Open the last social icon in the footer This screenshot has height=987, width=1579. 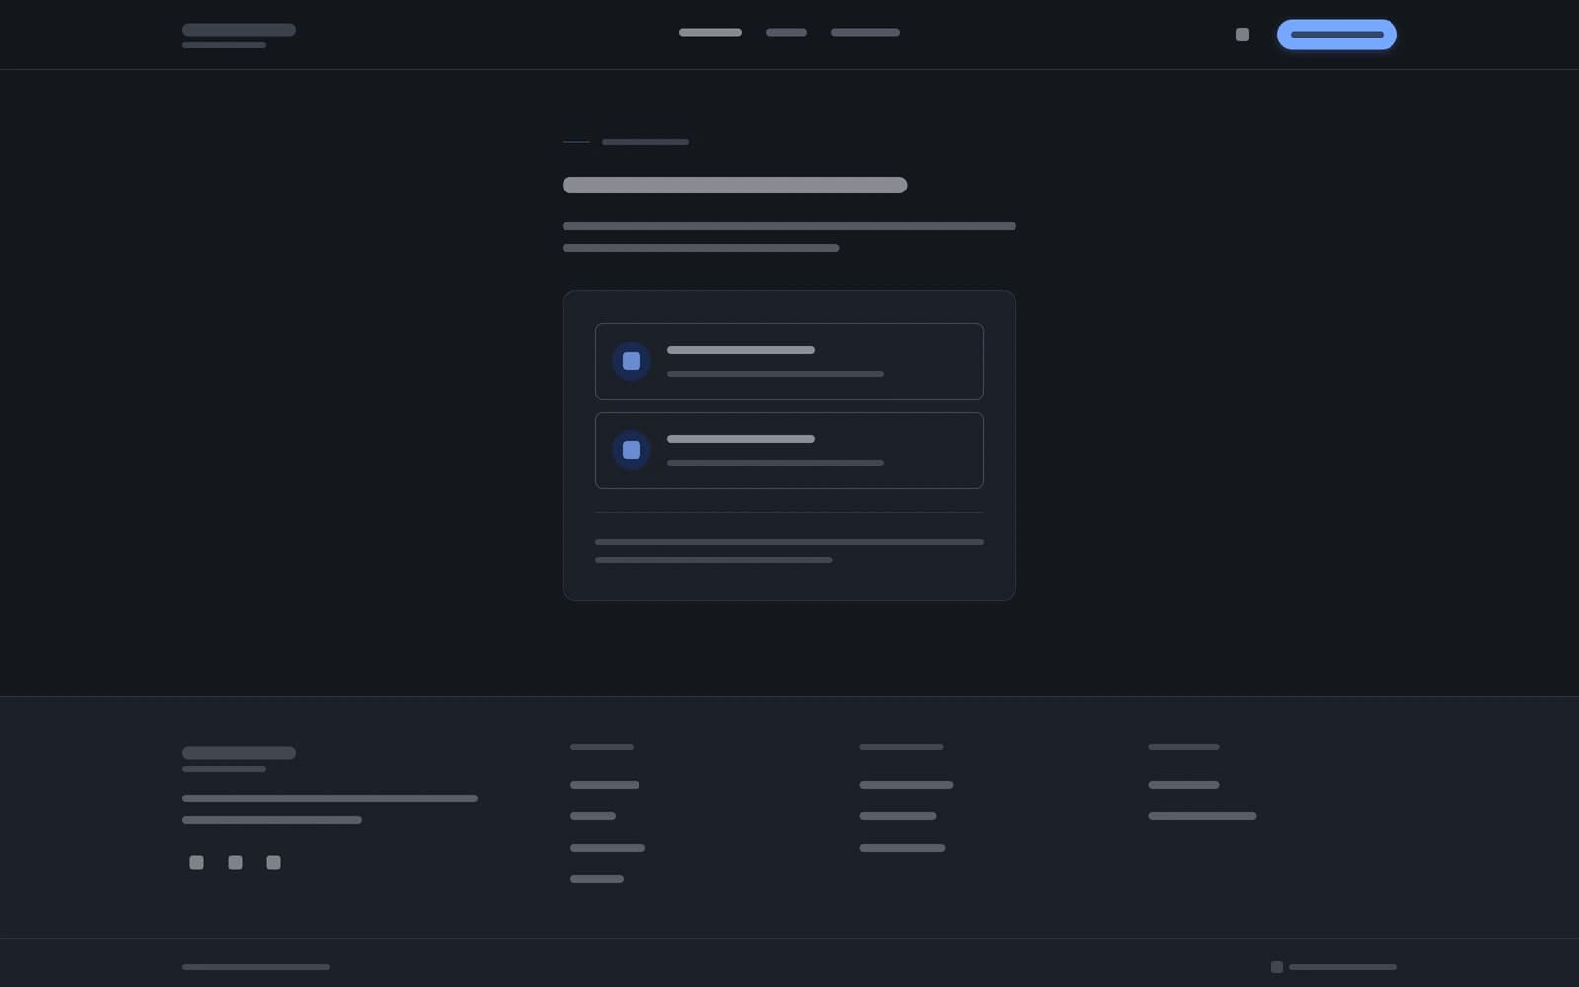click(x=273, y=863)
